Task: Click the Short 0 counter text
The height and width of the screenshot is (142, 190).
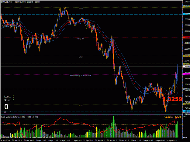Action: 9,100
